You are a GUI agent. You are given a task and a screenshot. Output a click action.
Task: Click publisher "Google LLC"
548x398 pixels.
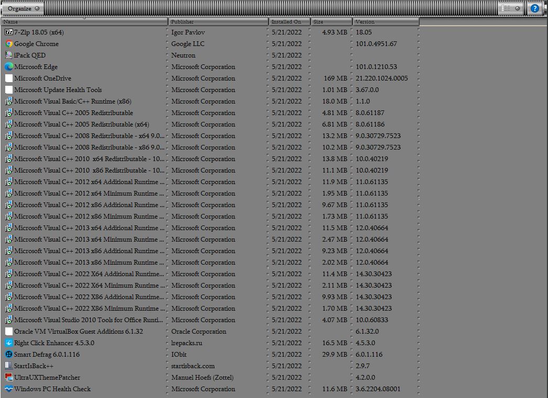(x=188, y=43)
